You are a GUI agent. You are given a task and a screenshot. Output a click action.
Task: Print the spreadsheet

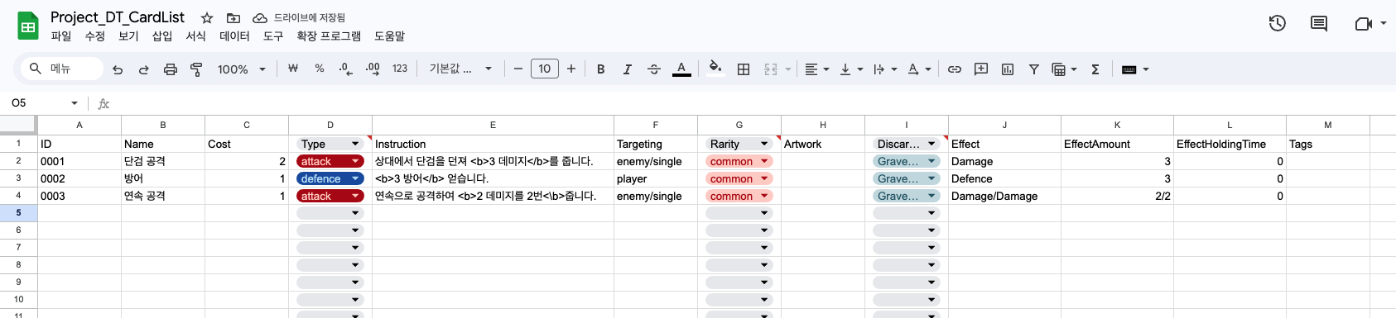(171, 69)
